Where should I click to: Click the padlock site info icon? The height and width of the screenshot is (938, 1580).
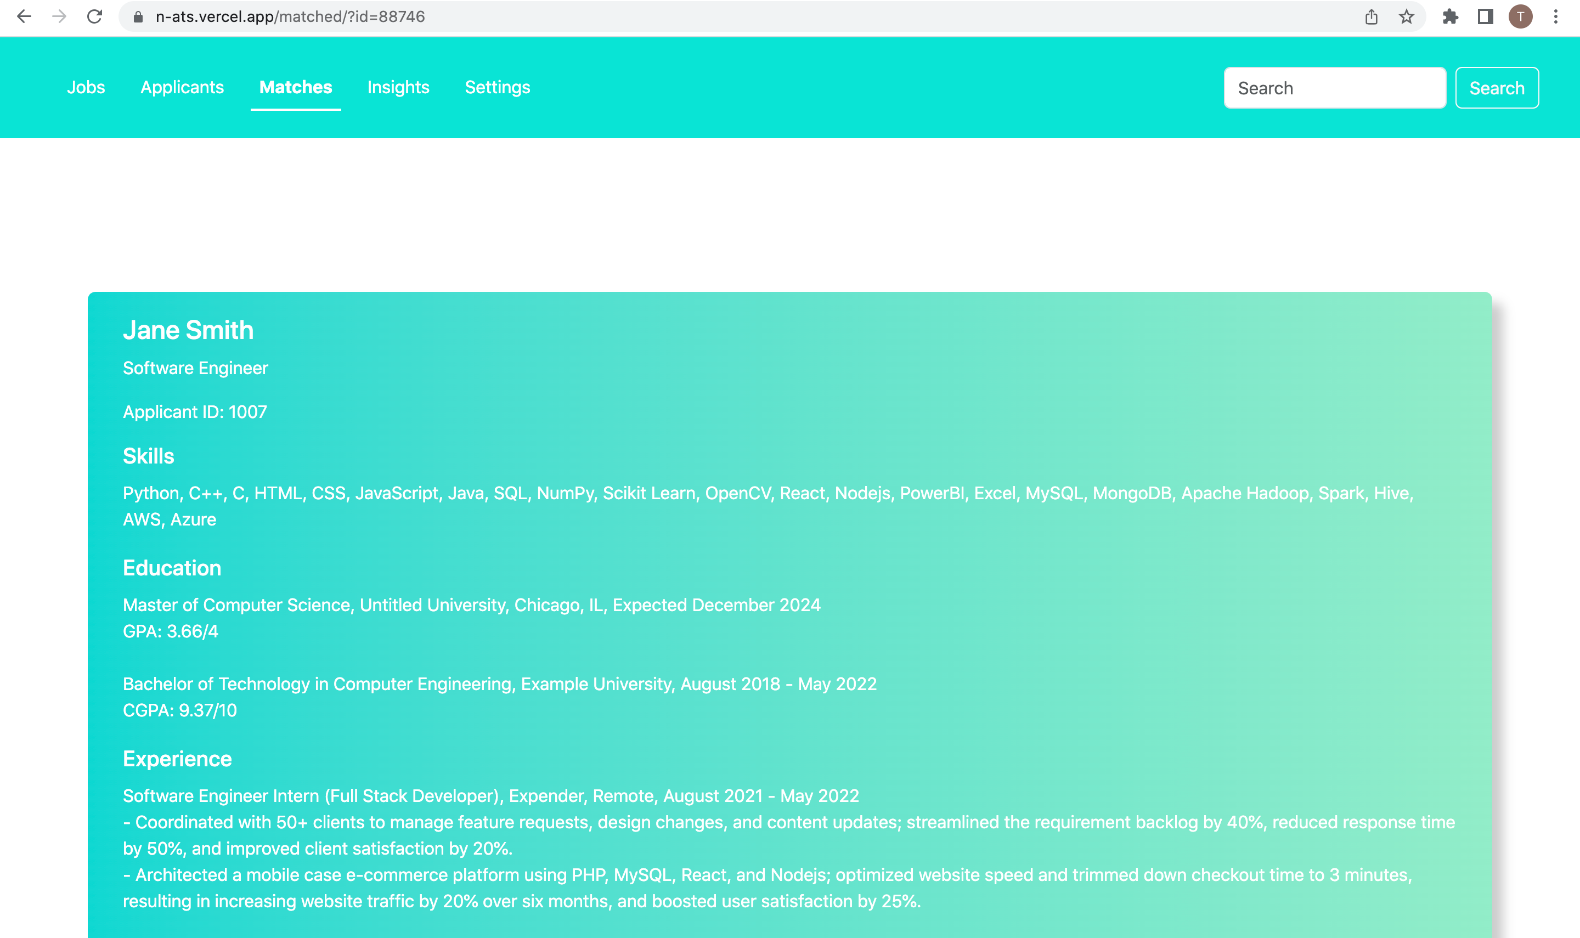138,17
